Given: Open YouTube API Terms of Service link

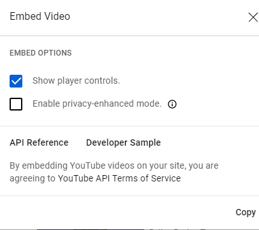Looking at the screenshot, I should [119, 178].
